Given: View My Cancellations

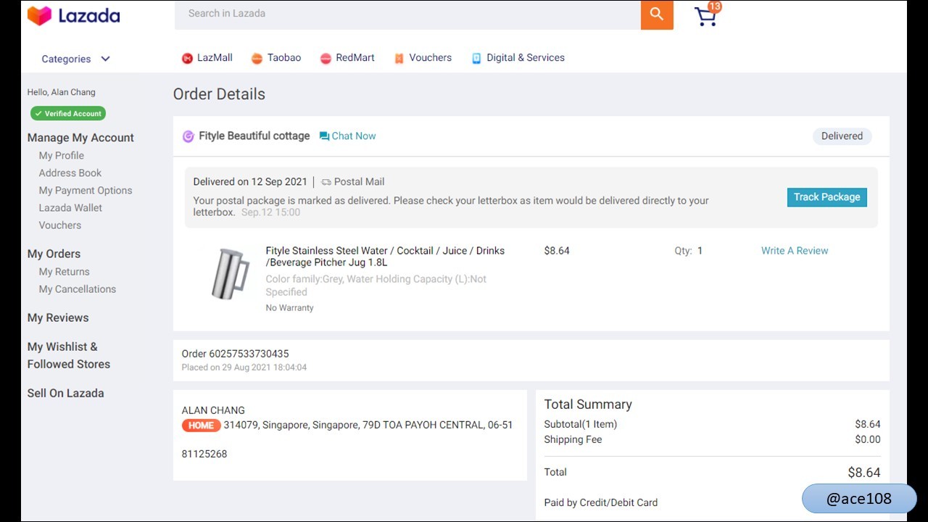Looking at the screenshot, I should 78,289.
